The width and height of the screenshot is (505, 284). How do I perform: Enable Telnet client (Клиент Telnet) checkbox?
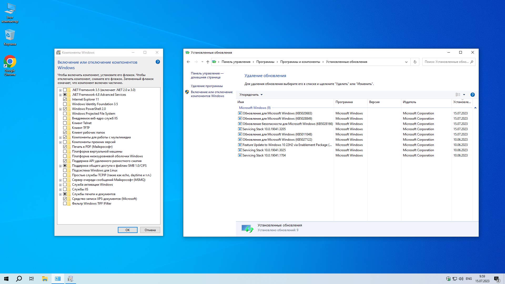click(65, 123)
